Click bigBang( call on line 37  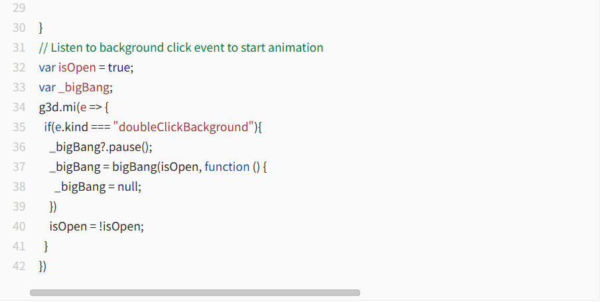(x=136, y=167)
